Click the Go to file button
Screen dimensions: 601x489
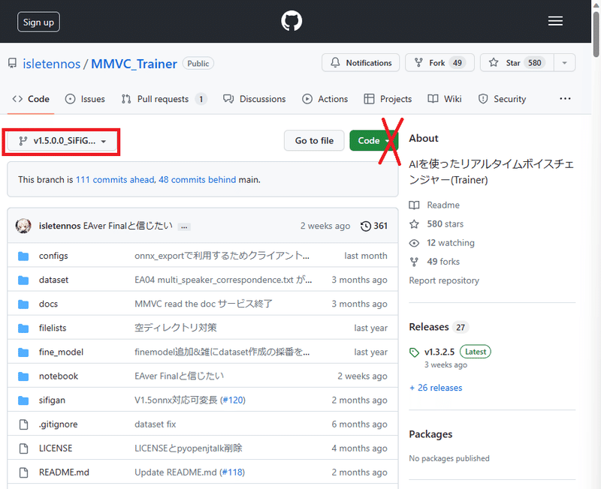click(x=314, y=141)
